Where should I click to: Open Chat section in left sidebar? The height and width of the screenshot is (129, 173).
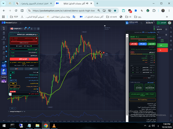[x=4, y=53]
